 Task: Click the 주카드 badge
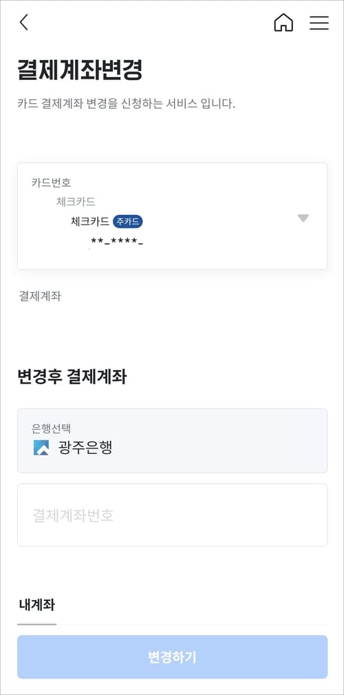click(129, 221)
